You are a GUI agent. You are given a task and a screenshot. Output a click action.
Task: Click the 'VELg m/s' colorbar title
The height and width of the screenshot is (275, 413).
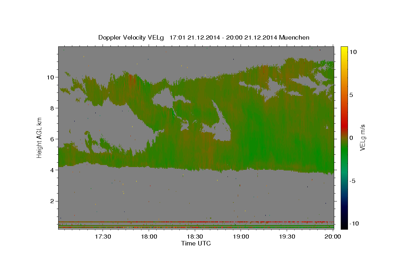tap(363, 137)
